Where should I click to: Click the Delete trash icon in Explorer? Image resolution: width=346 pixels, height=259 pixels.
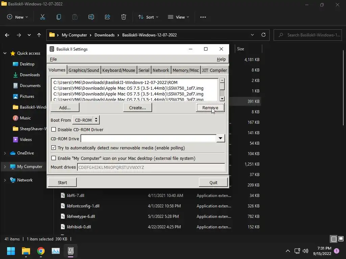click(x=124, y=17)
